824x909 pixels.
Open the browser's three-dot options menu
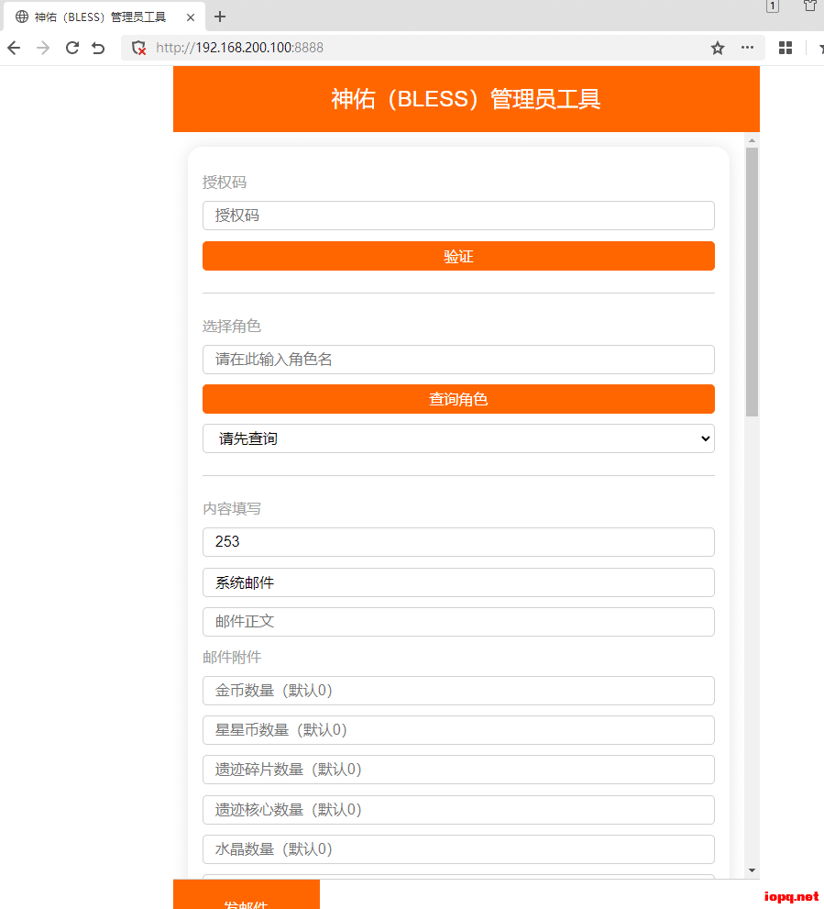point(747,47)
